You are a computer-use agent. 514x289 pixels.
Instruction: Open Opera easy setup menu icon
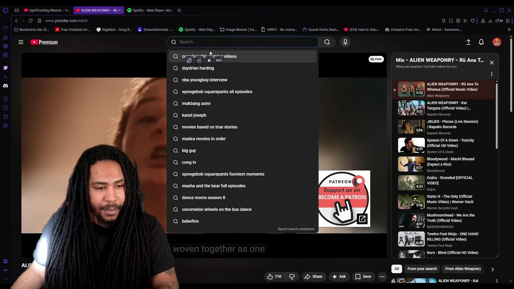(508, 20)
